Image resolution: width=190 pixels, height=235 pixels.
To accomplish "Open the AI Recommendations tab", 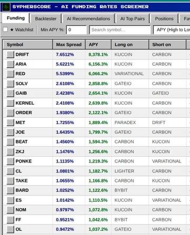I will pos(88,18).
